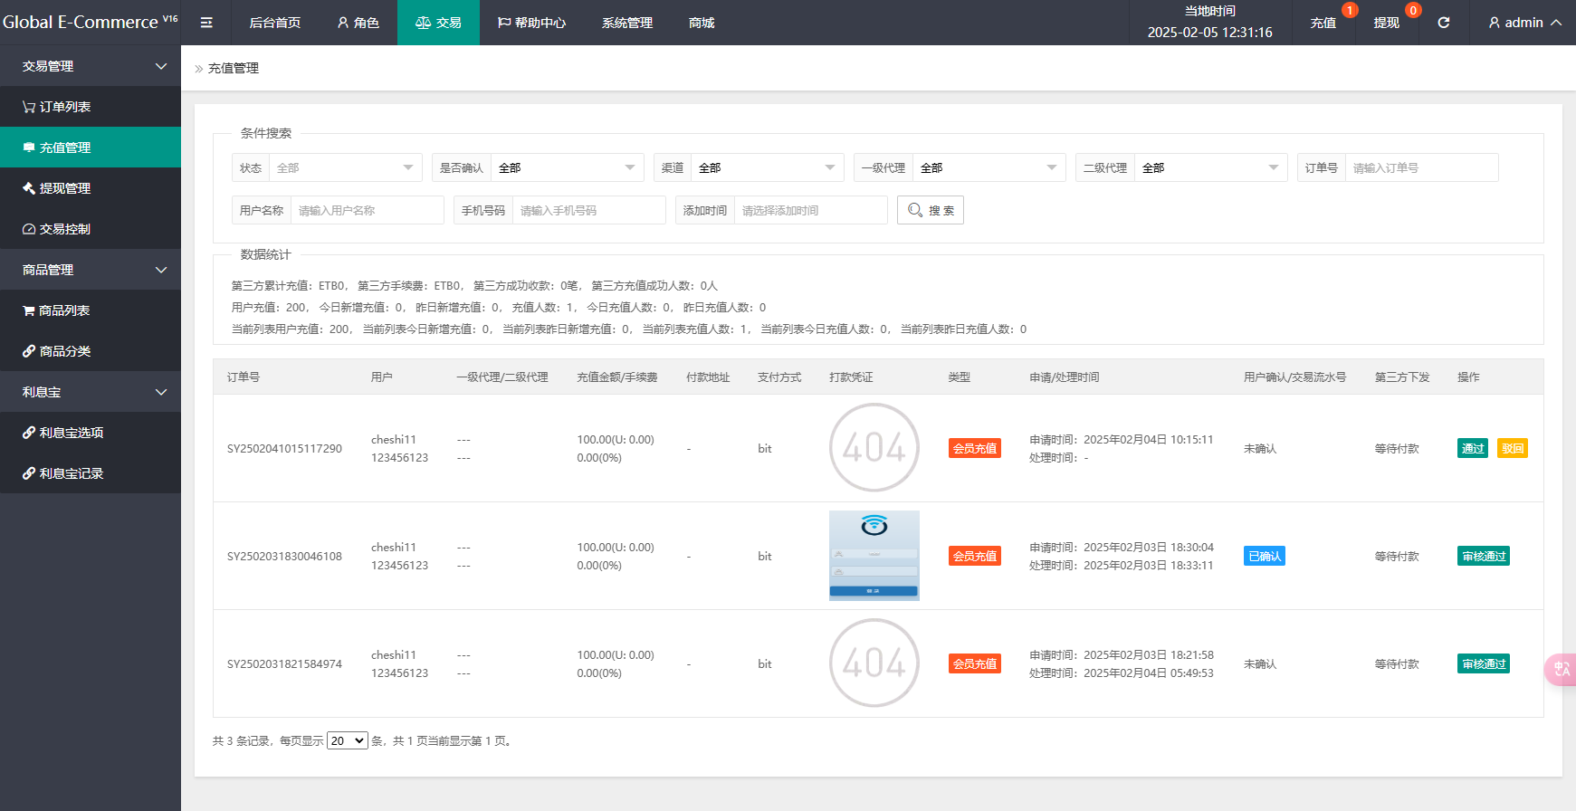Open 提现管理 in the sidebar
The width and height of the screenshot is (1576, 811).
click(64, 188)
